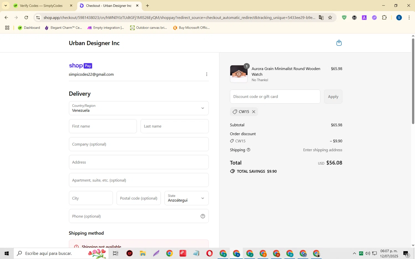This screenshot has height=259, width=415.
Task: Open Shop Pay account options menu
Action: coord(207,74)
